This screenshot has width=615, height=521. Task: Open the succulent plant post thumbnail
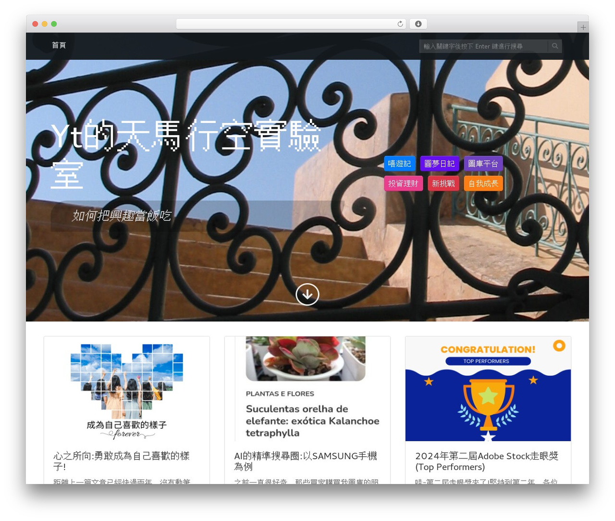click(x=307, y=389)
